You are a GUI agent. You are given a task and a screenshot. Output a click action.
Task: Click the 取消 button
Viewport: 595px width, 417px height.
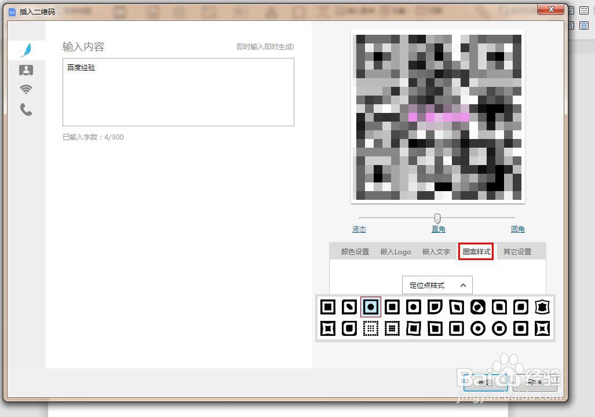tap(535, 382)
